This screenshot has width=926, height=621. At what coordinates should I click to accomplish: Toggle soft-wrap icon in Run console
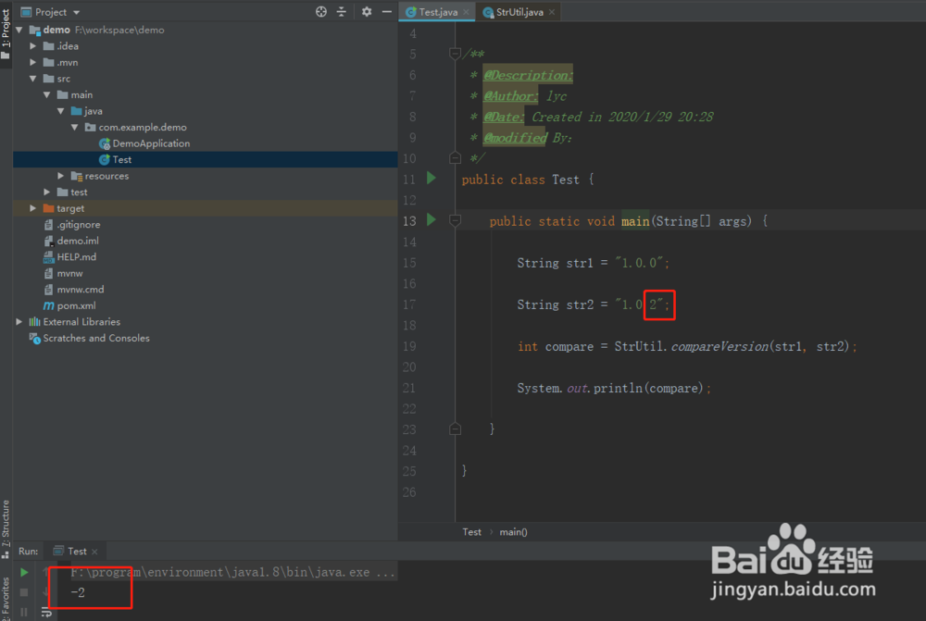coord(46,613)
